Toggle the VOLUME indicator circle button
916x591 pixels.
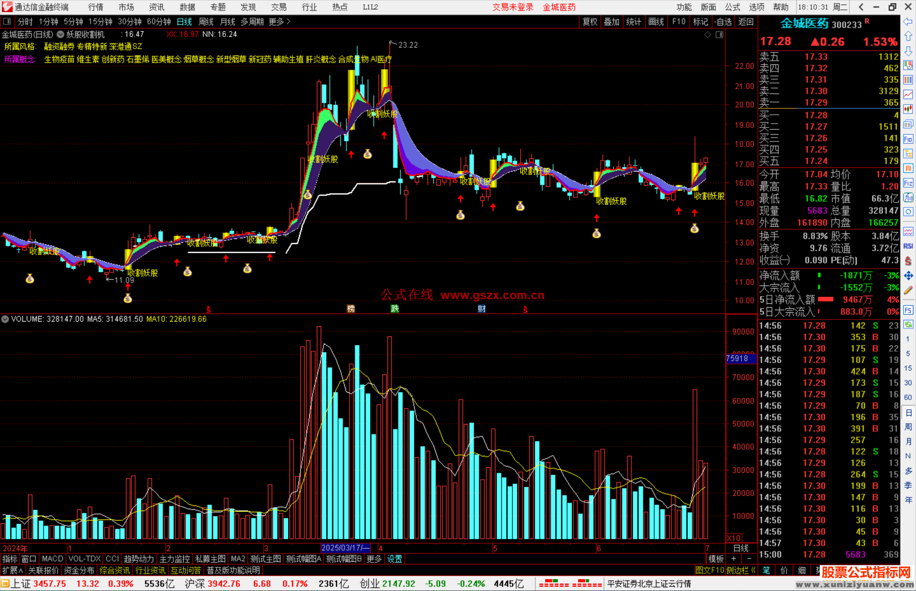point(5,319)
